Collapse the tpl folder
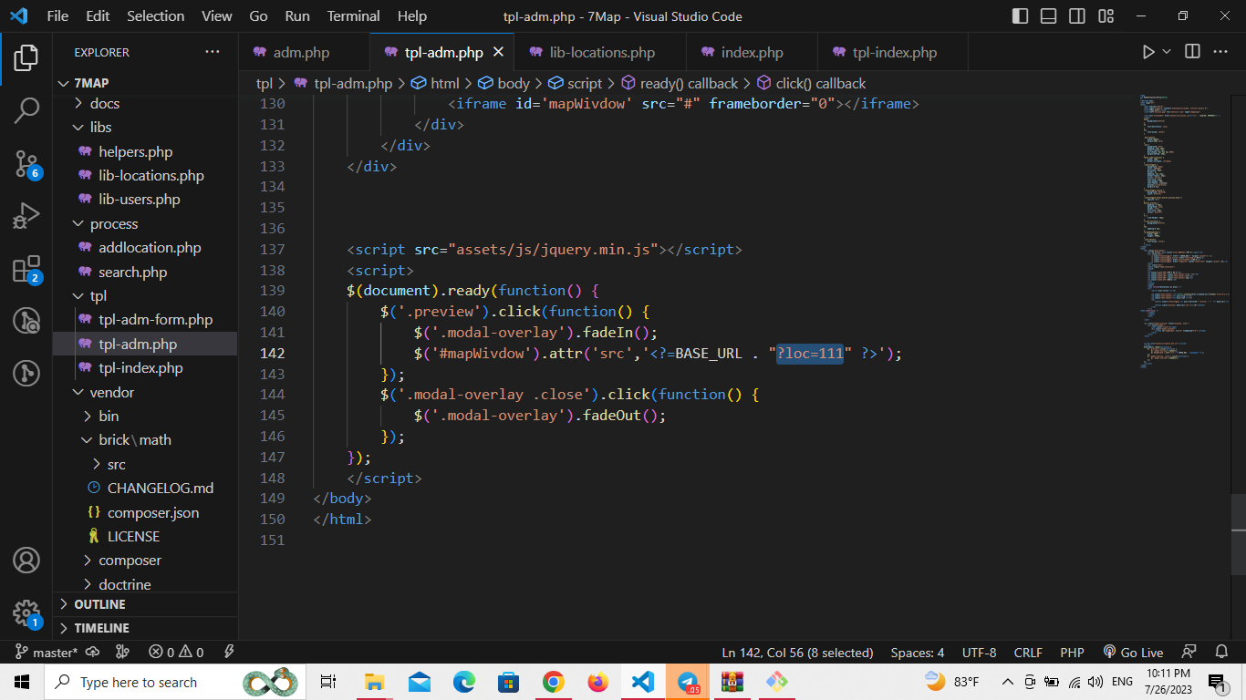Screen dimensions: 1246x700 click(x=146, y=296)
